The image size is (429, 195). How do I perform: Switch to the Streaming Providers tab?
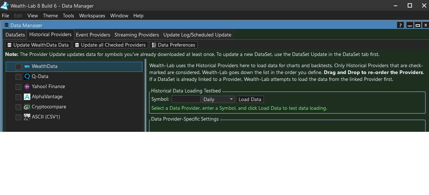coord(137,35)
